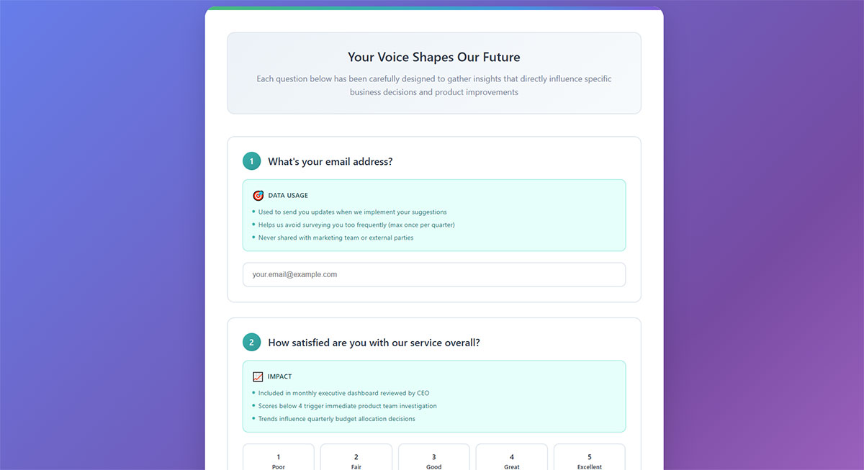The image size is (864, 470).
Task: Click the IMPACT label
Action: pos(279,376)
